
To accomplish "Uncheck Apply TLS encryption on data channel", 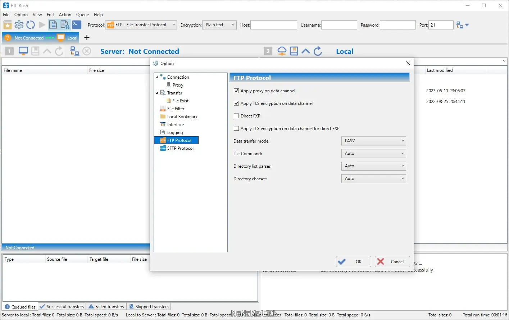I will coord(236,103).
